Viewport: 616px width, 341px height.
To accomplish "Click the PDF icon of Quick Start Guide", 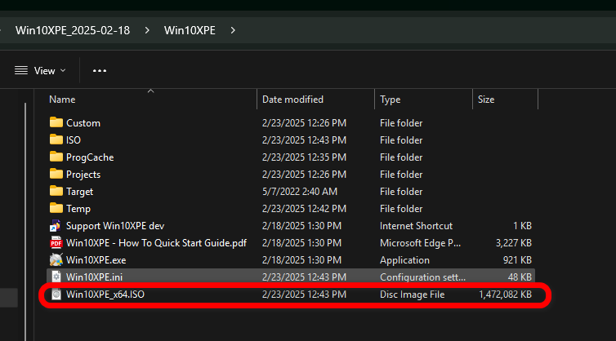I will (x=56, y=243).
